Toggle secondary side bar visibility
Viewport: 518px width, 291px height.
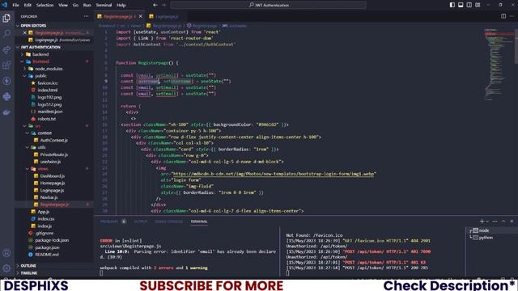(469, 5)
